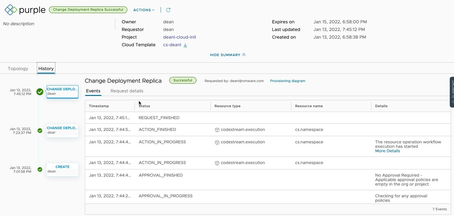Open the cs-deanl cloud template link
454x216 pixels.
pos(172,45)
